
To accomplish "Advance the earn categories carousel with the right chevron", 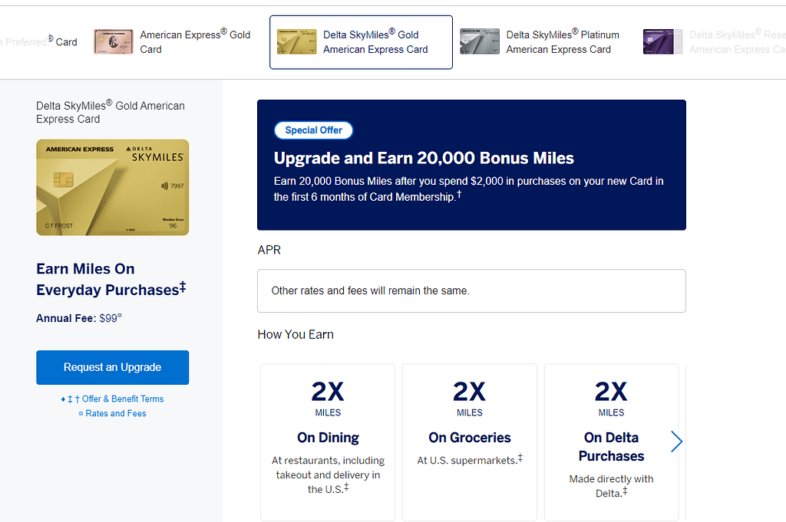I will point(676,442).
